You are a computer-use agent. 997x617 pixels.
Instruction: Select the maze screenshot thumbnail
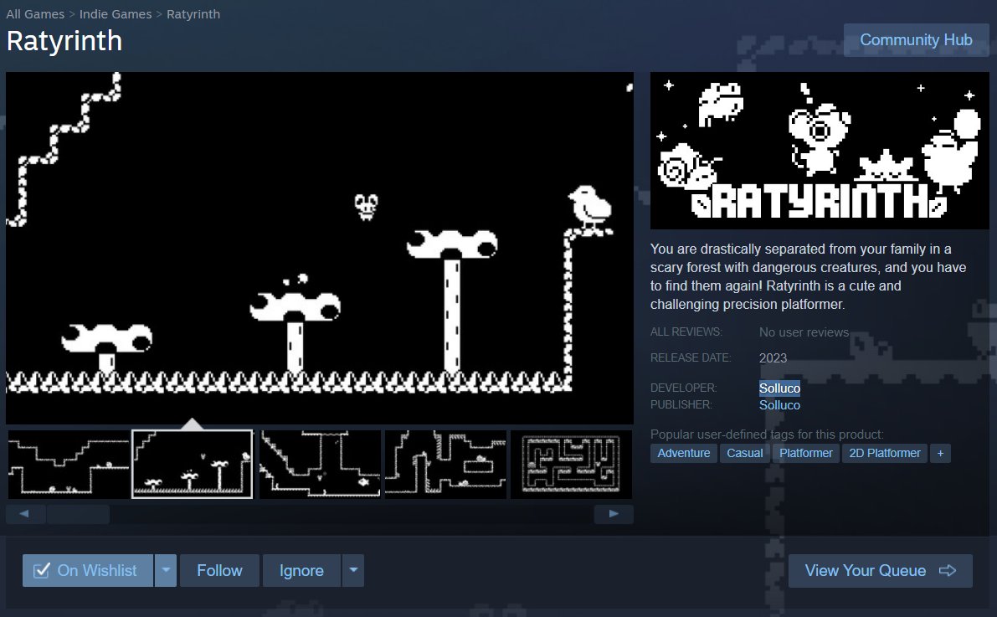pyautogui.click(x=571, y=465)
